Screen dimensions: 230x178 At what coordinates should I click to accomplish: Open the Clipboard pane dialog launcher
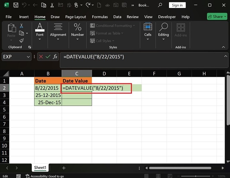(30, 47)
